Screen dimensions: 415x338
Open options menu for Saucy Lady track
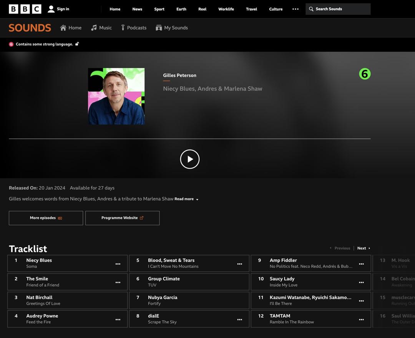point(361,282)
